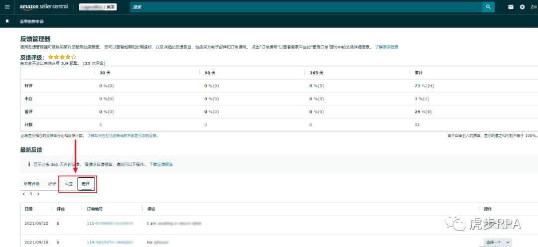538x247 pixels.
Task: Click the 下载反馈报告 link
Action: 161,164
